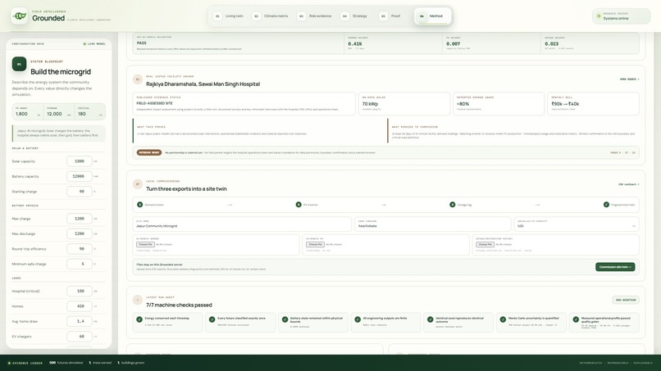Click the Outage log step circle icon
661x371 pixels.
(x=453, y=205)
